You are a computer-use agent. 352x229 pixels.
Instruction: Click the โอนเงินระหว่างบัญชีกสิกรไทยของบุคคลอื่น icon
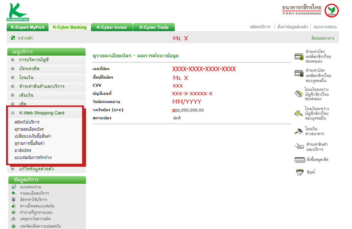299,113
